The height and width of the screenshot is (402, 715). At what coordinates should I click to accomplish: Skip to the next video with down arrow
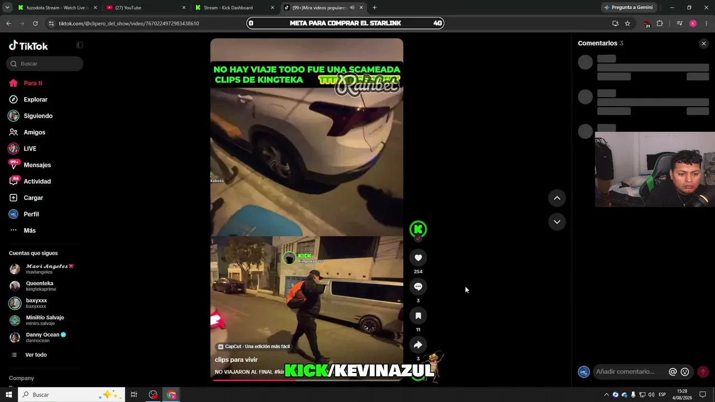coord(557,222)
